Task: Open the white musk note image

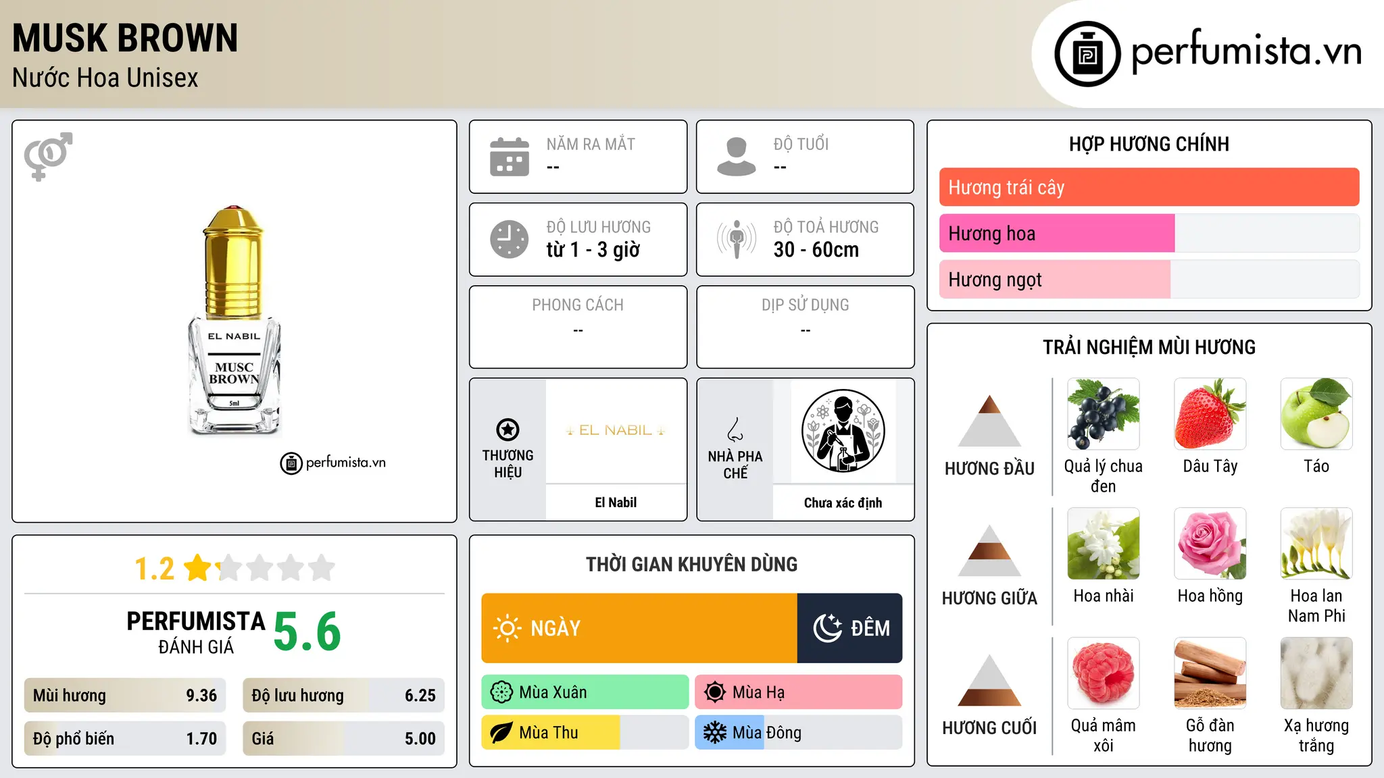Action: point(1316,673)
